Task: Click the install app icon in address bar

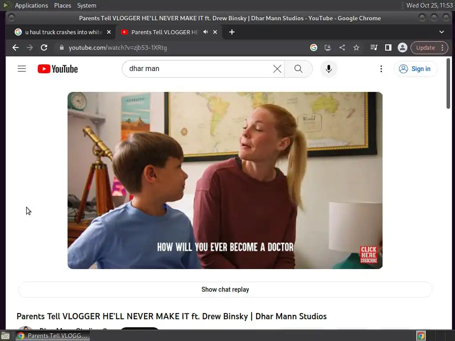Action: point(327,48)
